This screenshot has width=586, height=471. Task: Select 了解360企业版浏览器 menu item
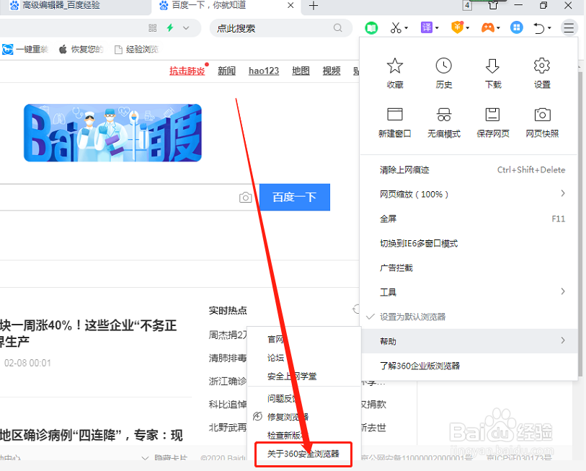[x=469, y=366]
